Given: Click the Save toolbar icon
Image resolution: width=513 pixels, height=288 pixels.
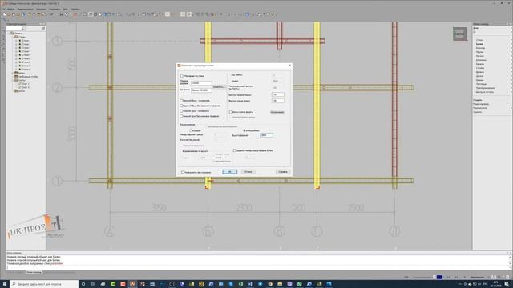Looking at the screenshot, I should coord(14,14).
